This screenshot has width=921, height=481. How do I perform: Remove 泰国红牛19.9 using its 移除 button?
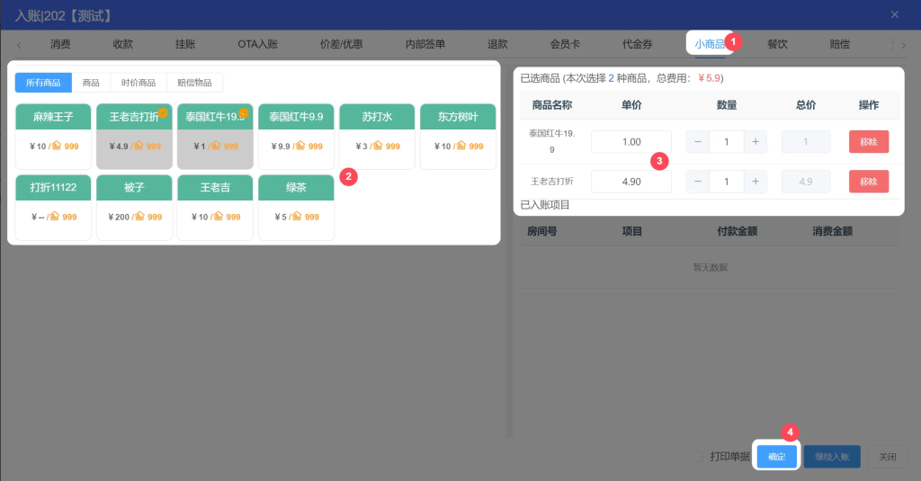(x=868, y=142)
